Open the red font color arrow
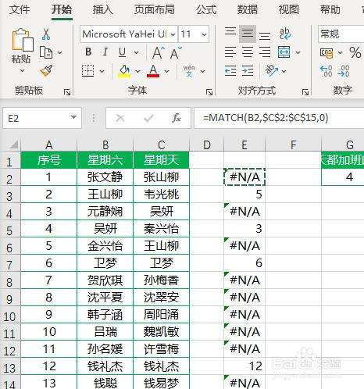The height and width of the screenshot is (389, 364). [x=166, y=71]
